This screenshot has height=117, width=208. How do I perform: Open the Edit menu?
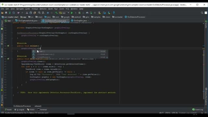tap(7, 9)
